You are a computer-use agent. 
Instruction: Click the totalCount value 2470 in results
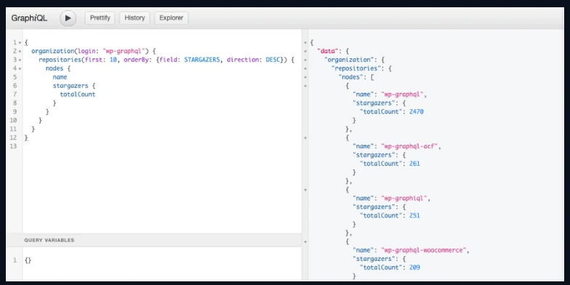tap(416, 112)
